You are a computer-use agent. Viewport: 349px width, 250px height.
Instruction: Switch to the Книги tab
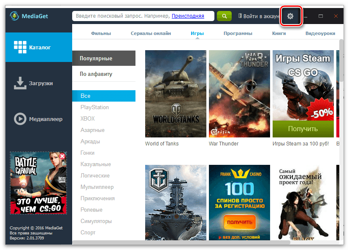[279, 33]
